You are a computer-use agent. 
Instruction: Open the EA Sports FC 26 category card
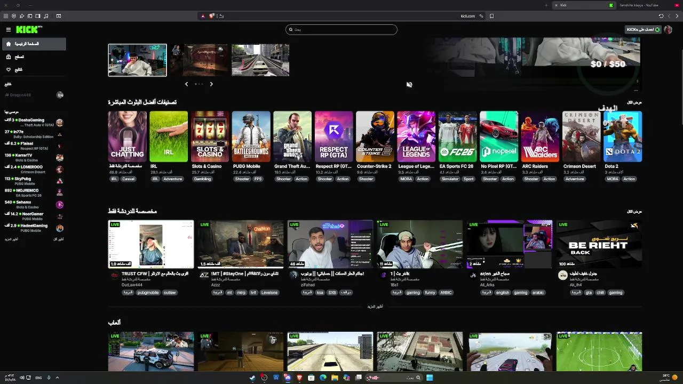pyautogui.click(x=458, y=137)
